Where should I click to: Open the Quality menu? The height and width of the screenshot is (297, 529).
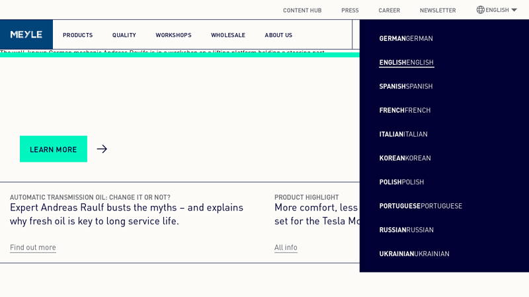point(124,35)
